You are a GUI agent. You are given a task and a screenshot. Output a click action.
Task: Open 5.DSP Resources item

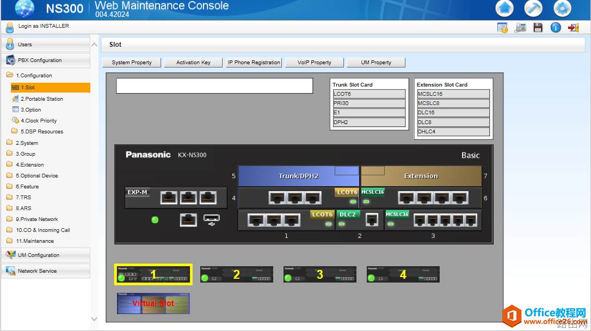click(x=38, y=132)
